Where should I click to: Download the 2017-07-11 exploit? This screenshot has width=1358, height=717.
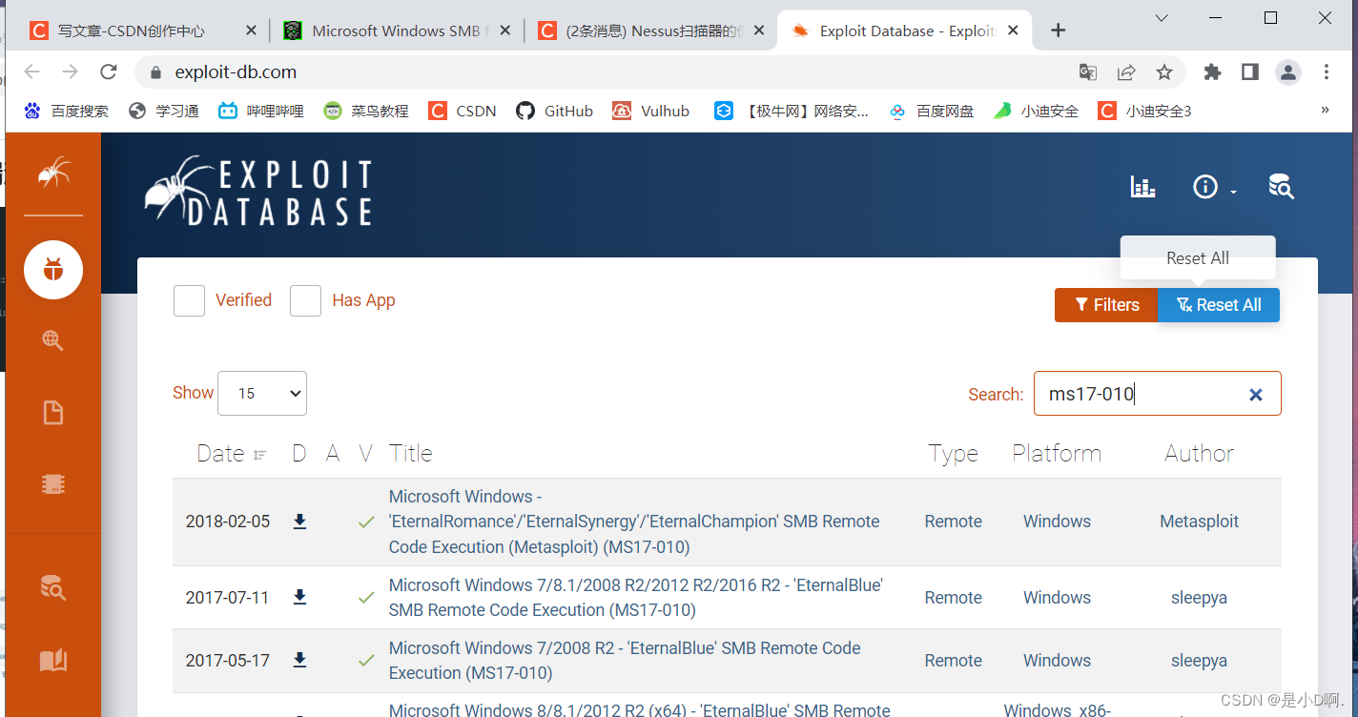[299, 598]
